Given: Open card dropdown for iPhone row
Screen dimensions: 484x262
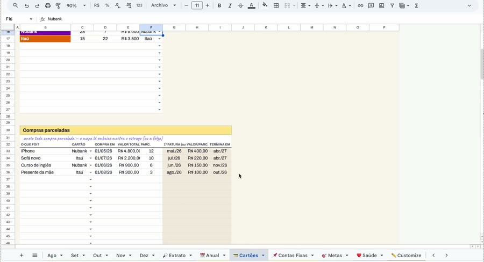Looking at the screenshot, I should pos(91,151).
